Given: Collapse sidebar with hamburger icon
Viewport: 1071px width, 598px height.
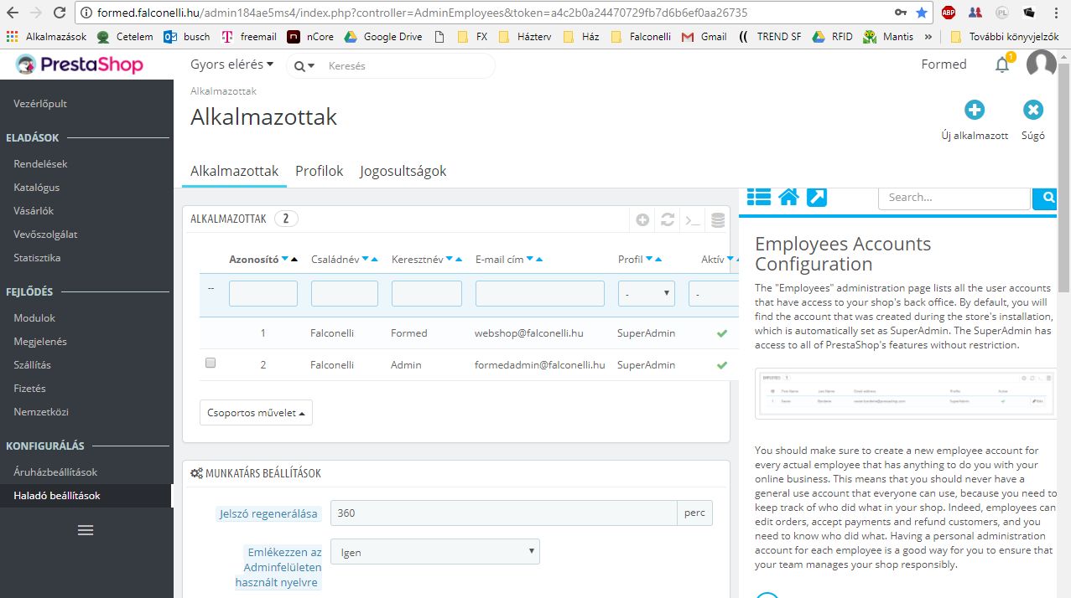Looking at the screenshot, I should [x=86, y=530].
